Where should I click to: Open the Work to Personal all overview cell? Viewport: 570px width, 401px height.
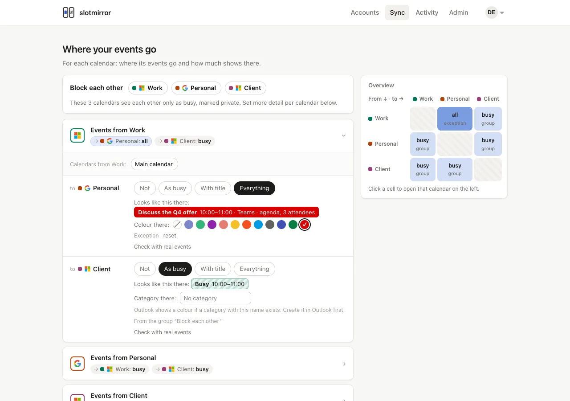(455, 119)
